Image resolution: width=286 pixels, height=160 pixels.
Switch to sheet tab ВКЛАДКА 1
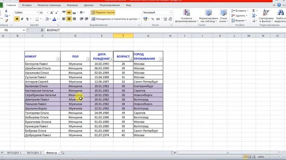click(x=14, y=153)
